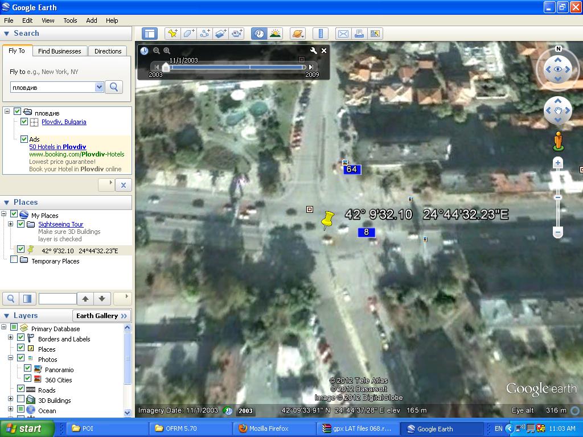Expand the Borders and Labels layer

pyautogui.click(x=10, y=339)
